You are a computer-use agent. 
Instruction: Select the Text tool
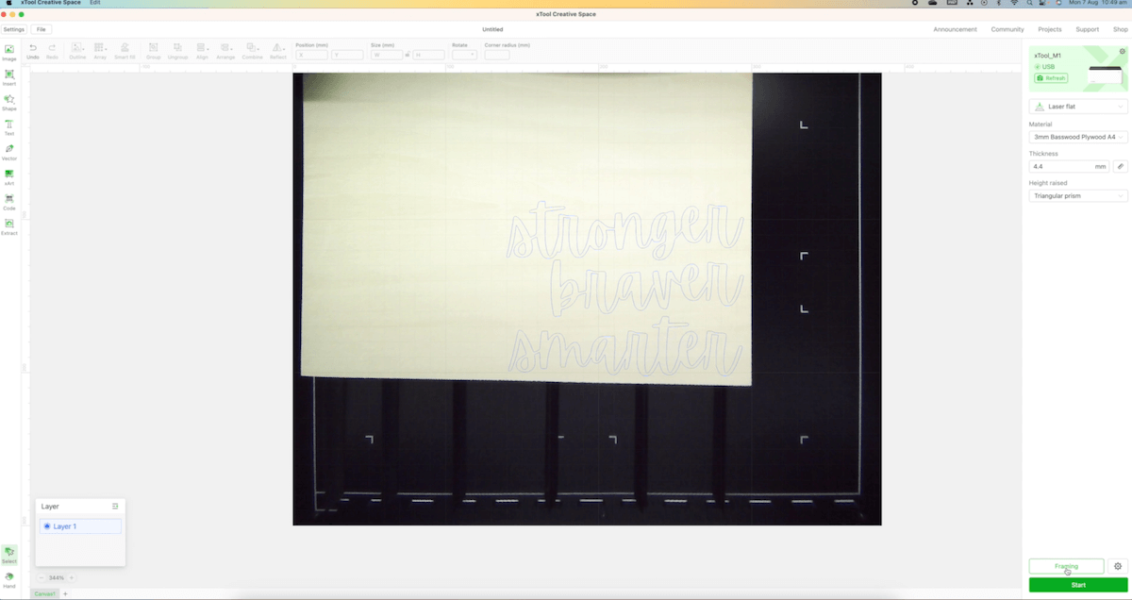point(9,126)
